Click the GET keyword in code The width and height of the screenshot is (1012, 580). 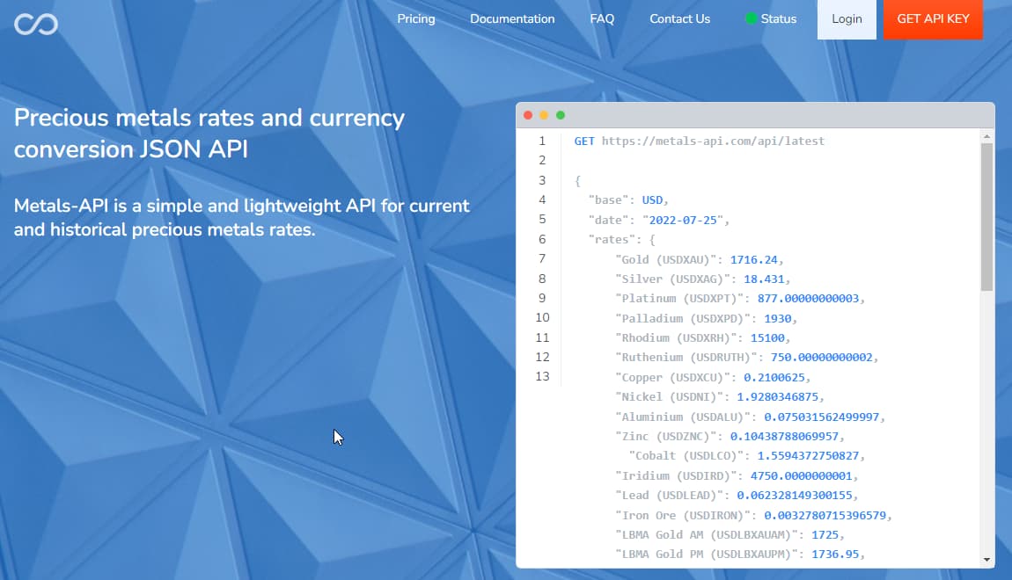click(584, 141)
